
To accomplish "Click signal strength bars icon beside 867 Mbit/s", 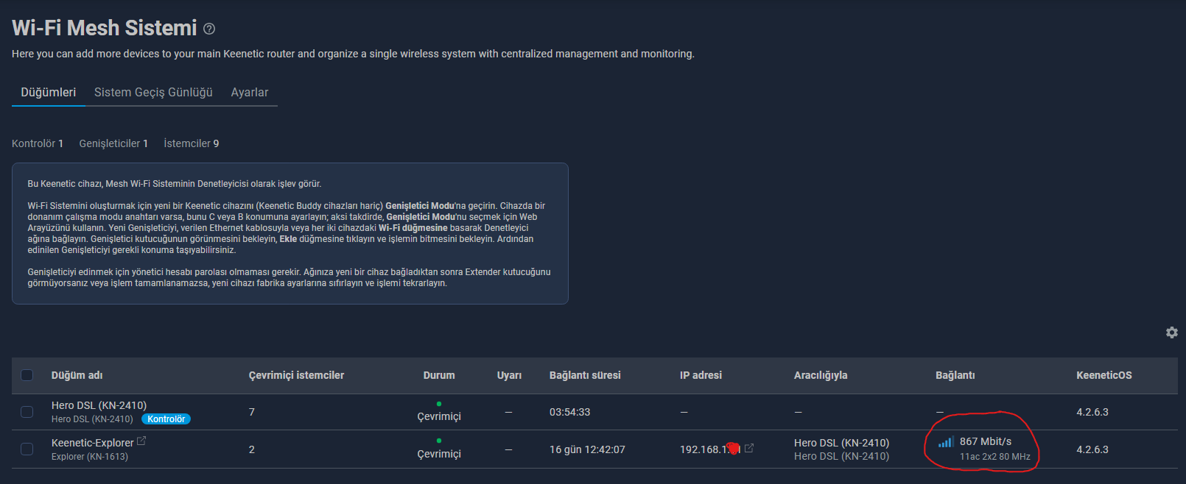I will [946, 441].
